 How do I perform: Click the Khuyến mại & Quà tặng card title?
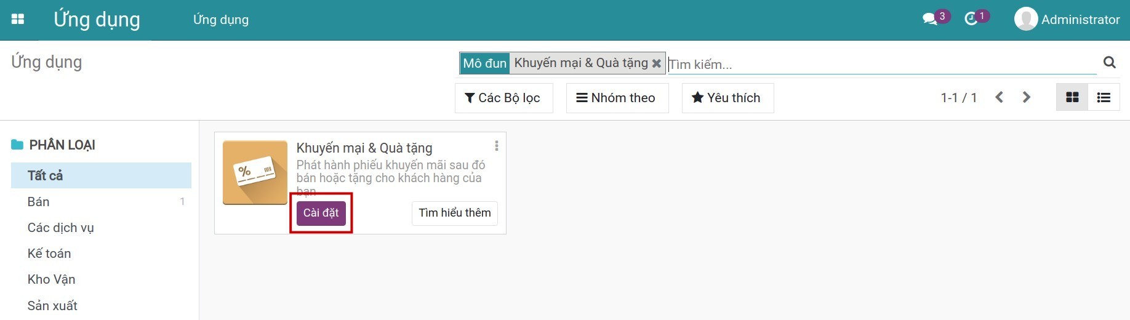(x=364, y=148)
